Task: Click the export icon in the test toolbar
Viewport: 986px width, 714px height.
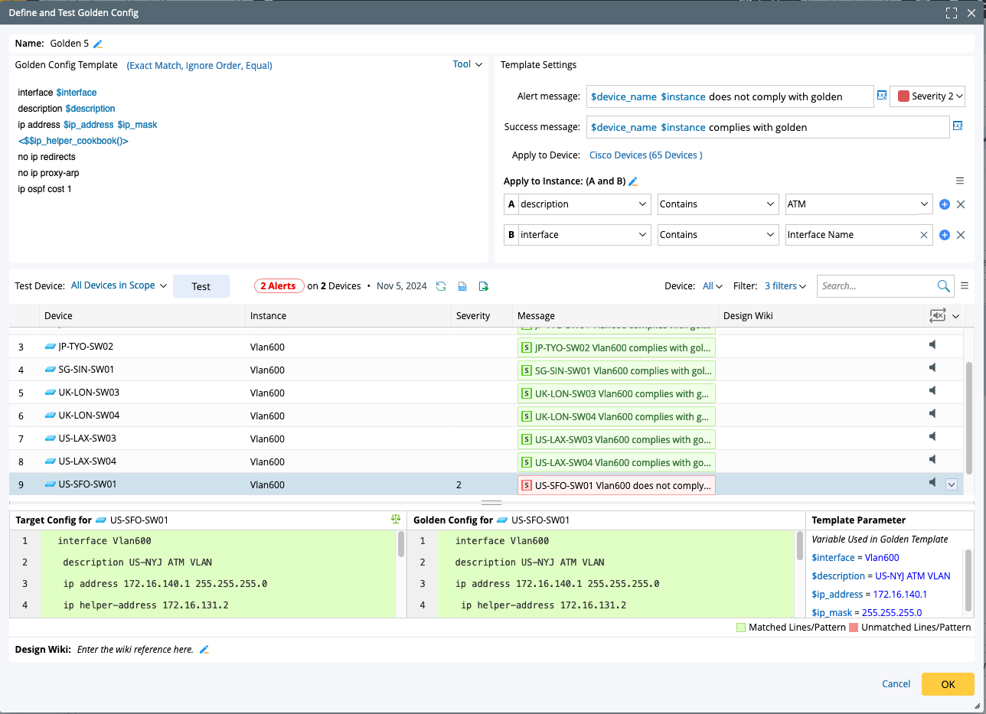Action: [484, 286]
